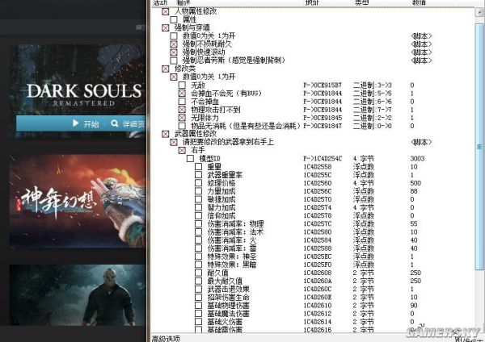Untick the 强制快速滚动 checkbox
485x342 pixels.
tap(174, 52)
